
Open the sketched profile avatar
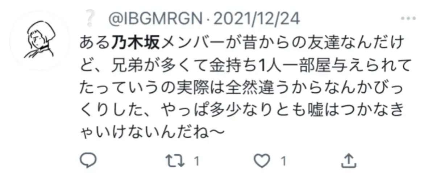click(40, 40)
